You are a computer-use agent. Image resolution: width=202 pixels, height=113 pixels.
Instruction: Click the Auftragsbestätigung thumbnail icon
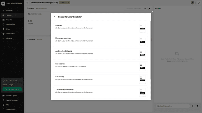pyautogui.click(x=143, y=53)
